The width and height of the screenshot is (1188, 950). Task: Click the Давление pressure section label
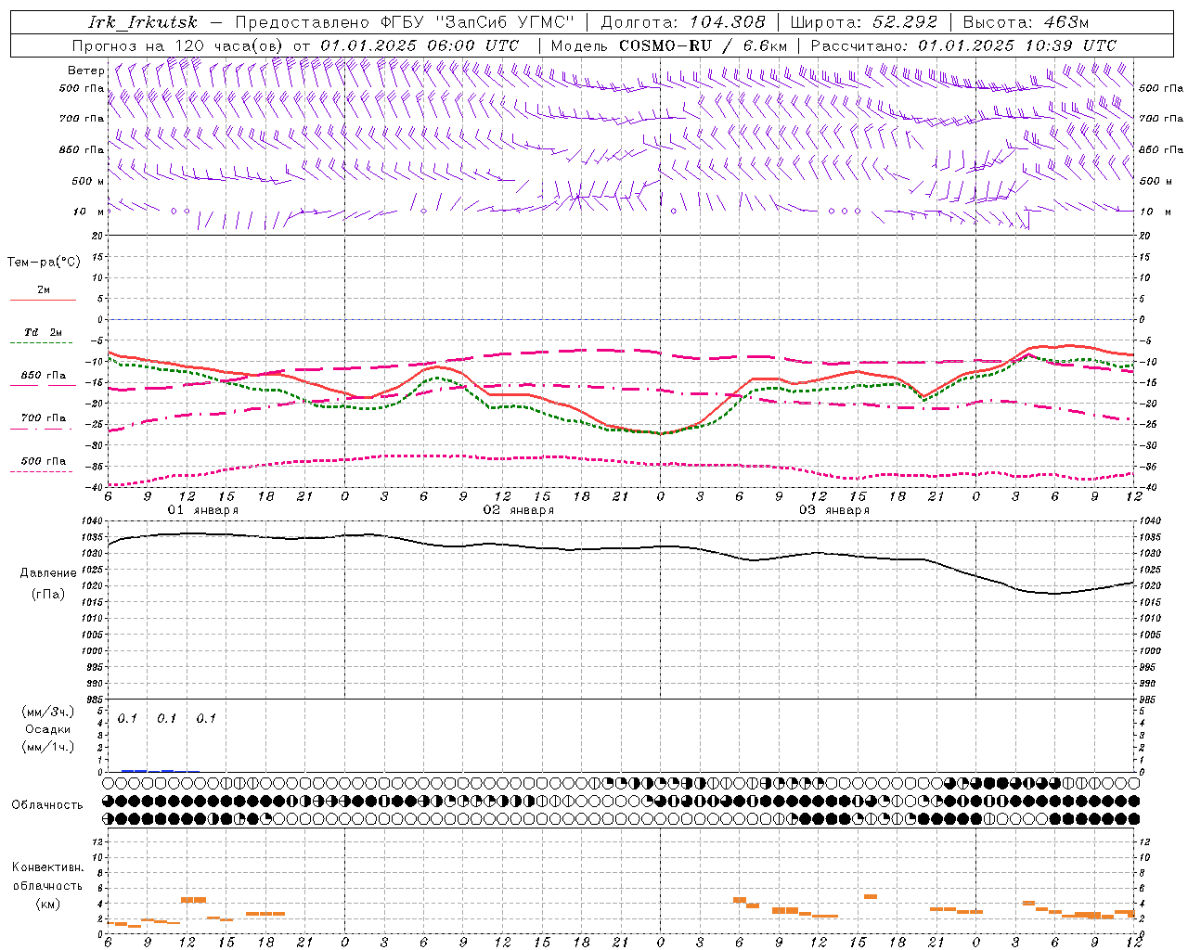[48, 573]
